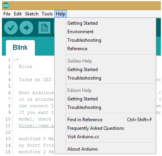Viewport: 162px width, 156px height.
Task: Click the https://www.a link in code
Action: tap(37, 125)
